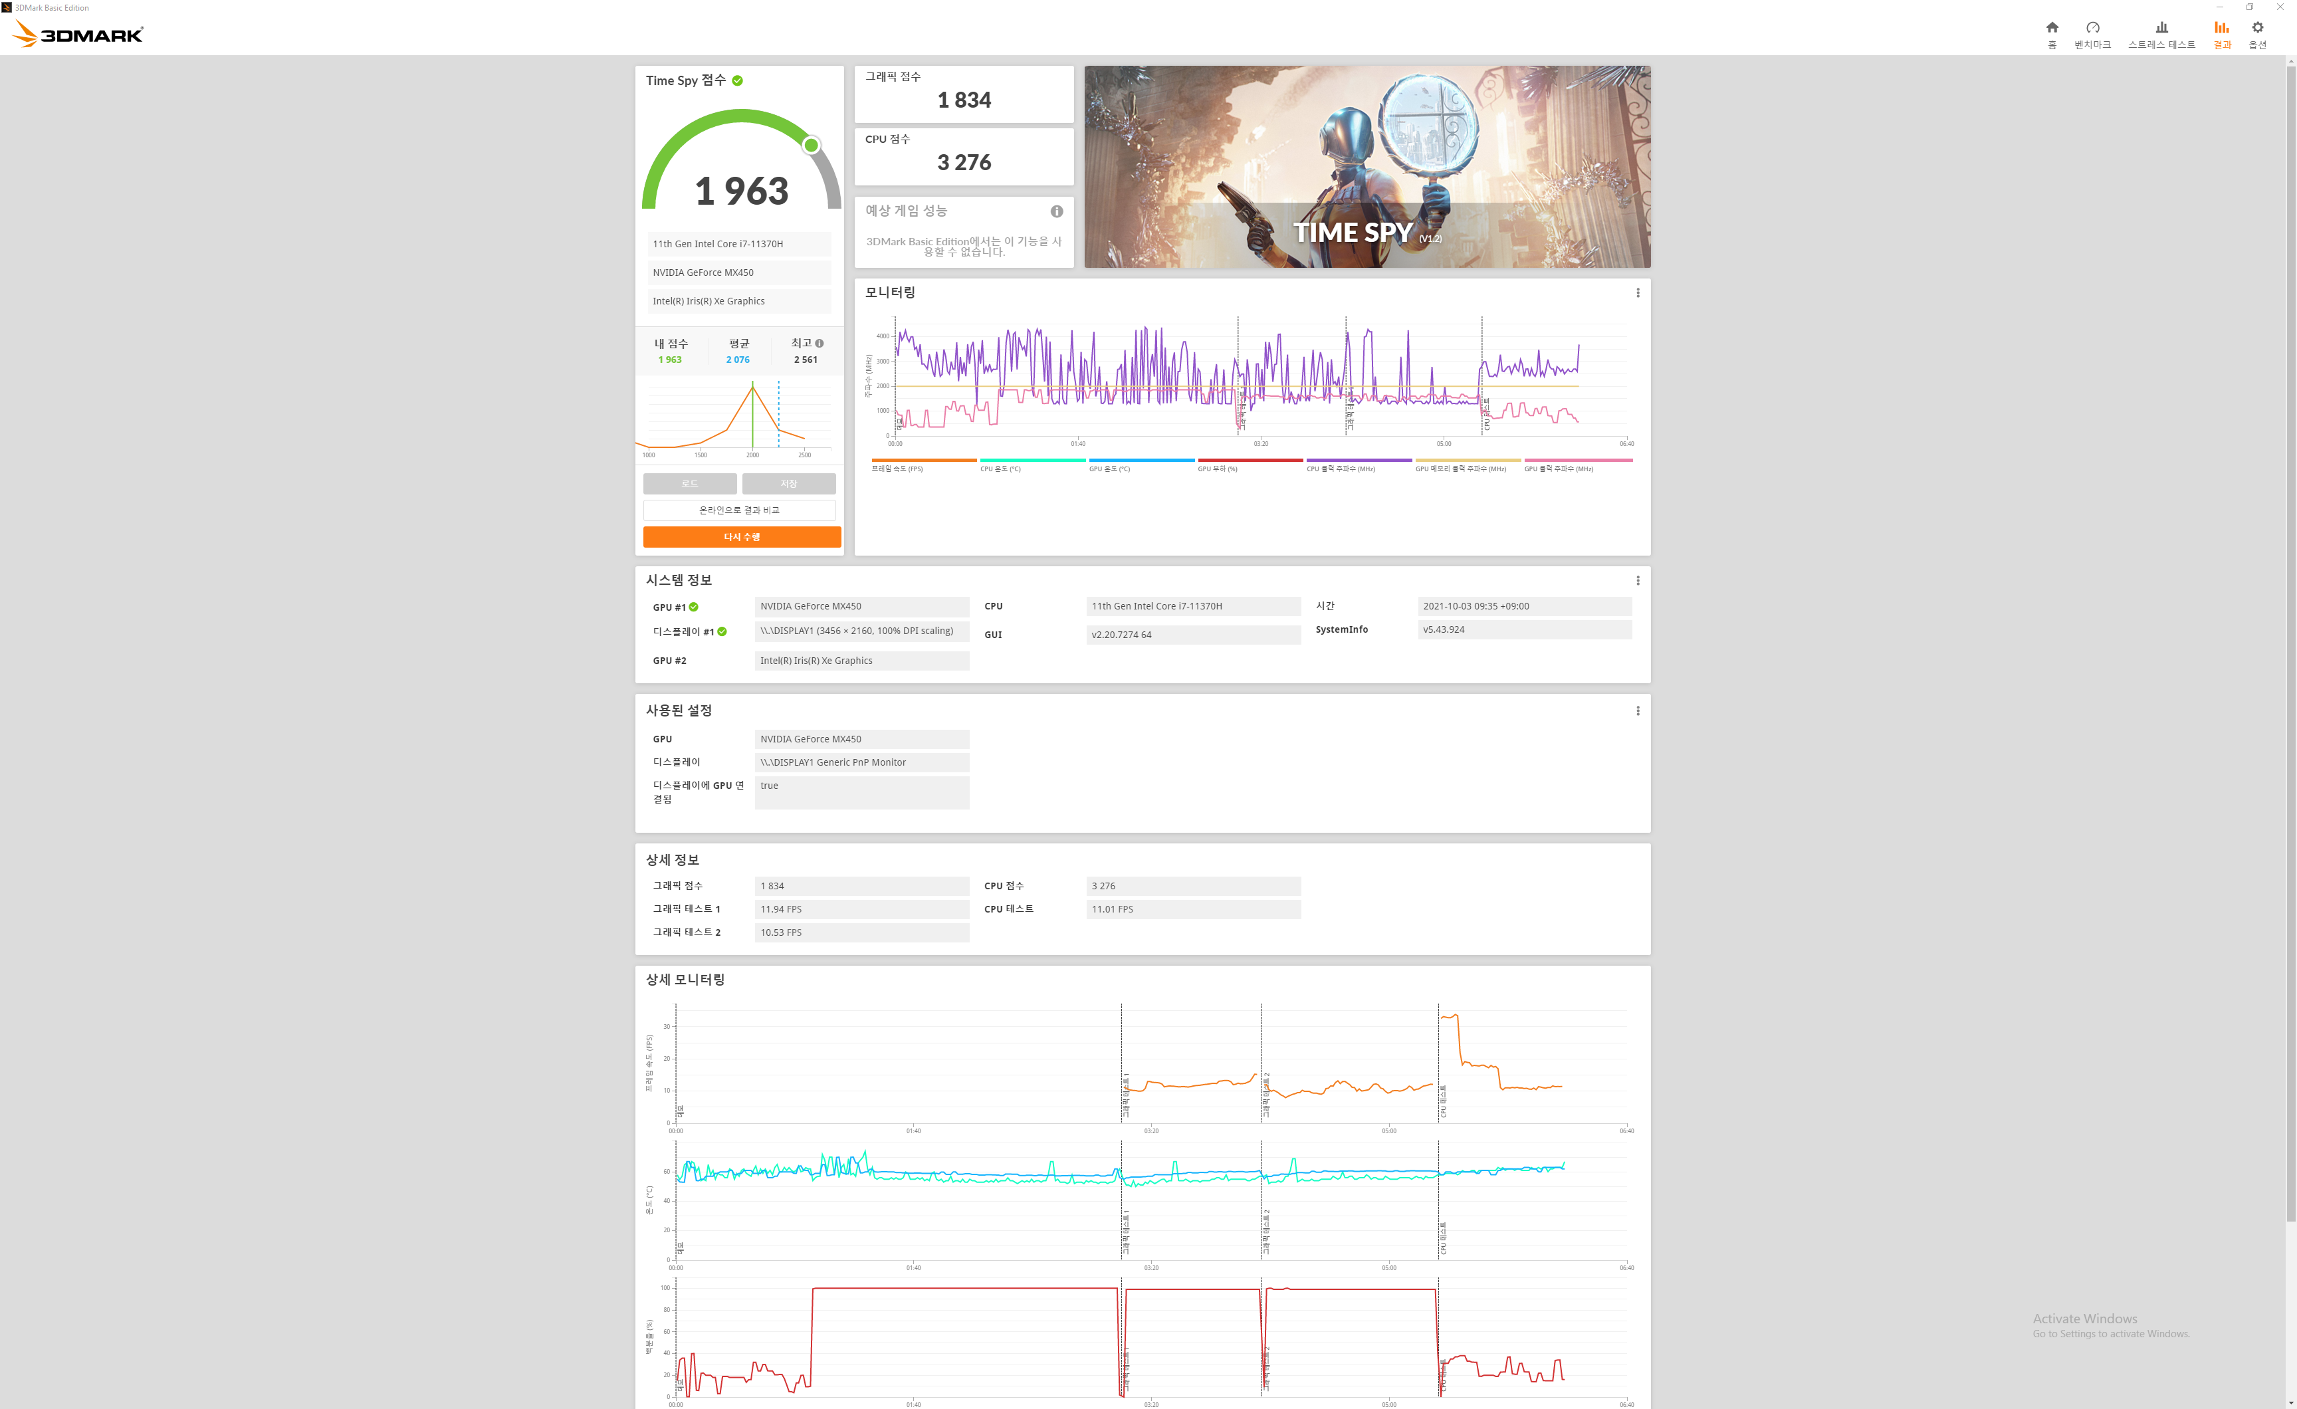Toggle the CPU 온도 (°C) legend series
This screenshot has height=1409, width=2297.
[1000, 468]
